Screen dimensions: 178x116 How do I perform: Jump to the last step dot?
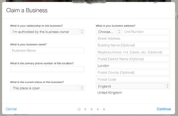(x=104, y=109)
